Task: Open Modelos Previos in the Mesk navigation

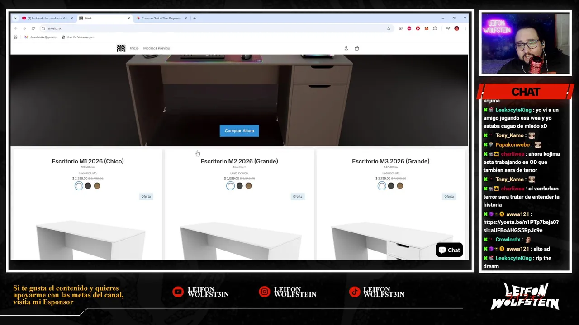Action: click(157, 48)
